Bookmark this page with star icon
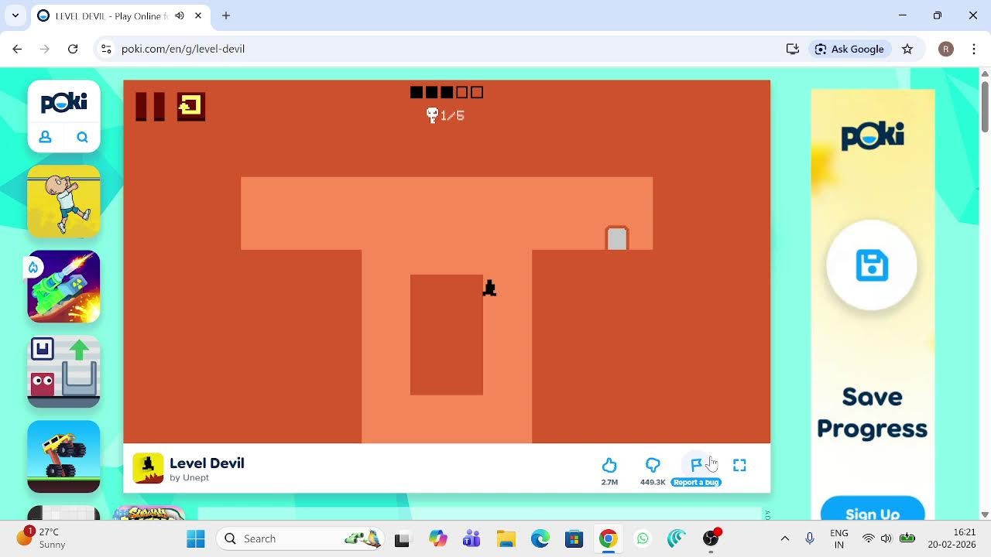The height and width of the screenshot is (557, 991). click(907, 49)
